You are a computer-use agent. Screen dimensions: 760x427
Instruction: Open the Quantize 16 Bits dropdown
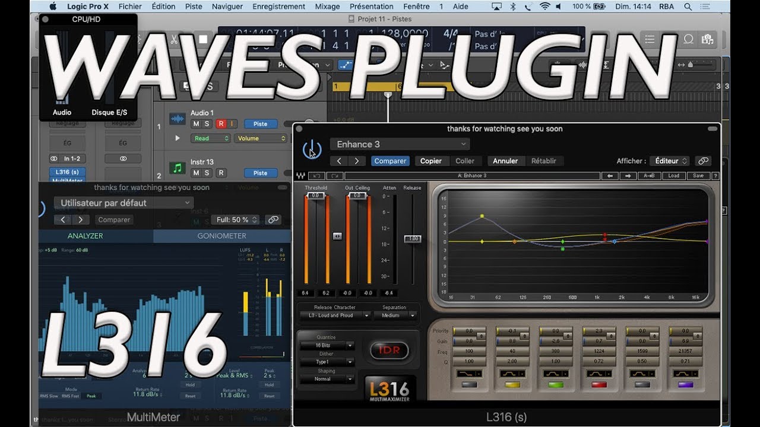(327, 345)
